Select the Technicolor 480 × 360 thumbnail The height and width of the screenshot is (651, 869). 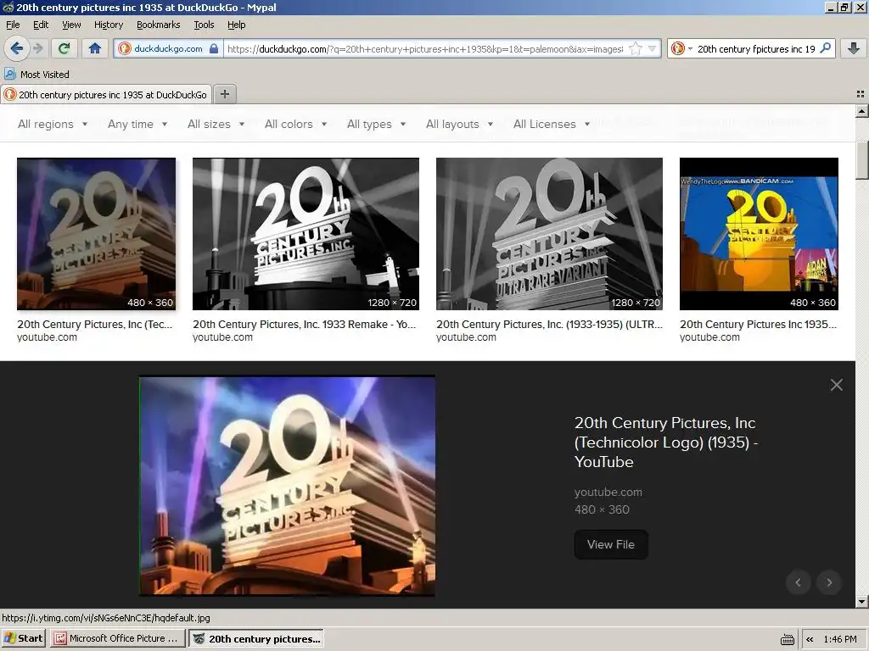click(97, 234)
